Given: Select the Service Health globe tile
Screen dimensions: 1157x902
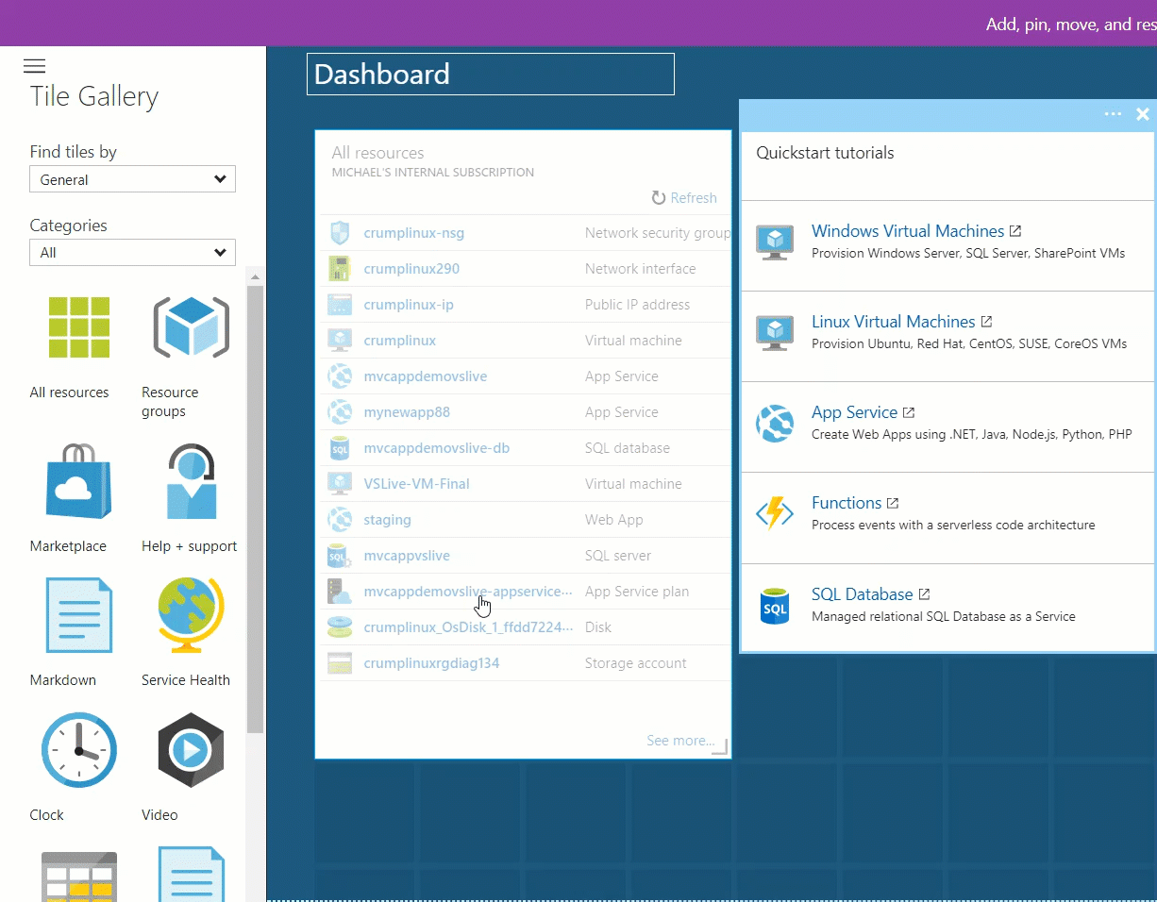Looking at the screenshot, I should click(x=192, y=615).
